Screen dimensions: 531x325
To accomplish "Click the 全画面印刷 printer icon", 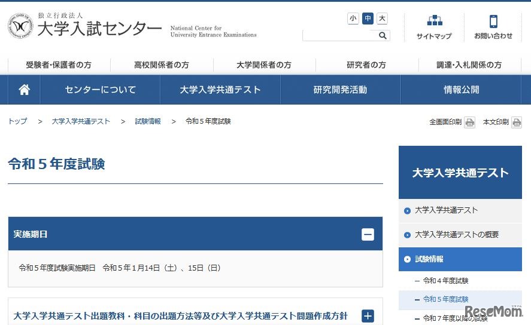I will 470,122.
